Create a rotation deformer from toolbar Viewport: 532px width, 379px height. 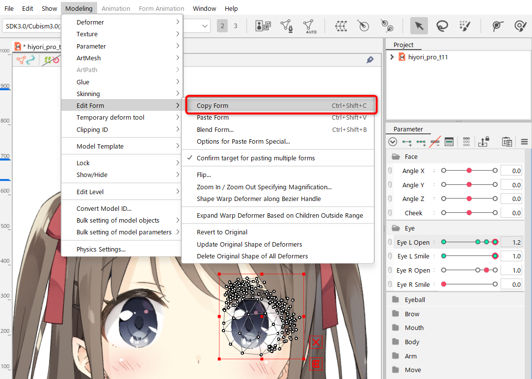pos(364,26)
